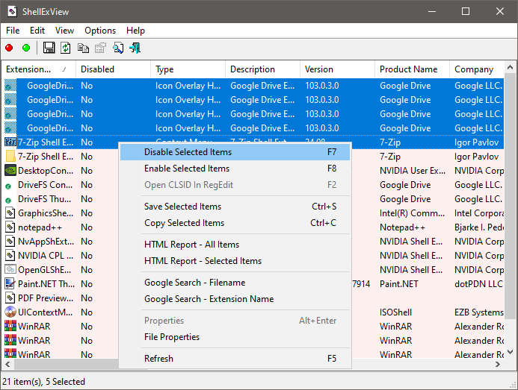Click the horizontal scrollbar right arrow

tap(498, 365)
